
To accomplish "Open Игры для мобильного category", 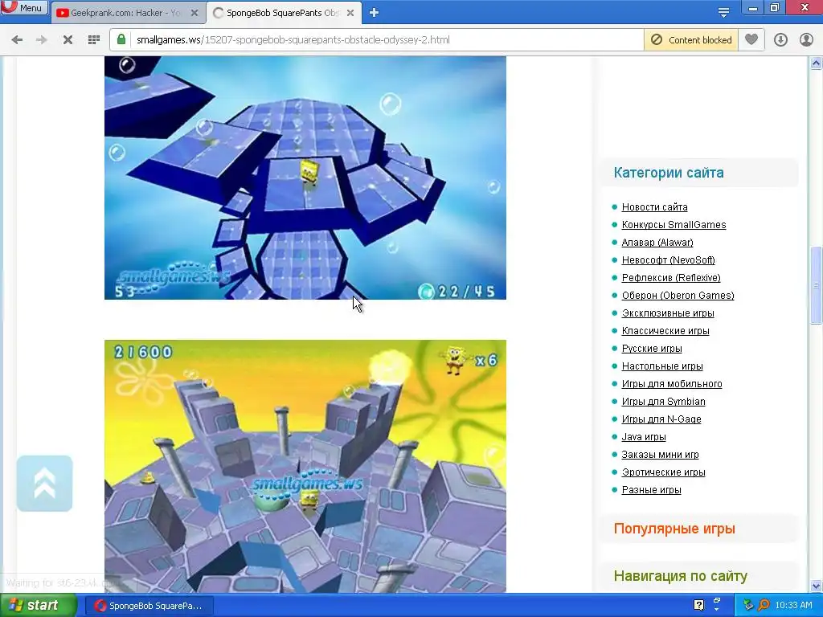I will (671, 384).
